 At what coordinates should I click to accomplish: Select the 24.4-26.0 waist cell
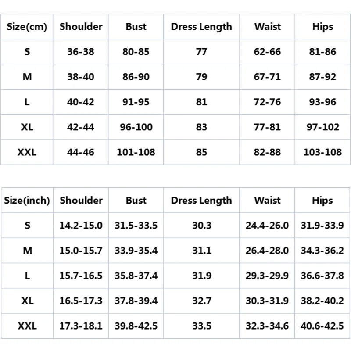click(x=267, y=226)
